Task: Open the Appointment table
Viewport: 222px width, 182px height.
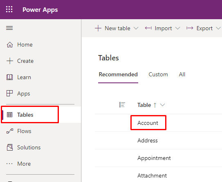Action: coord(154,158)
